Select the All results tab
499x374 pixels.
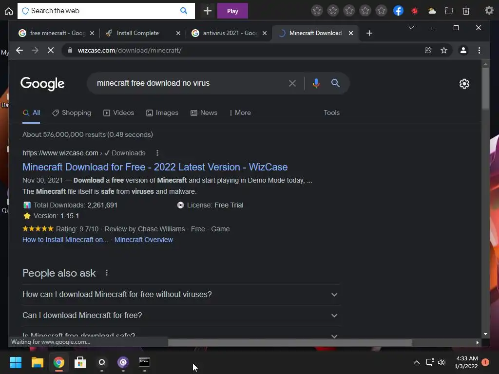tap(32, 113)
